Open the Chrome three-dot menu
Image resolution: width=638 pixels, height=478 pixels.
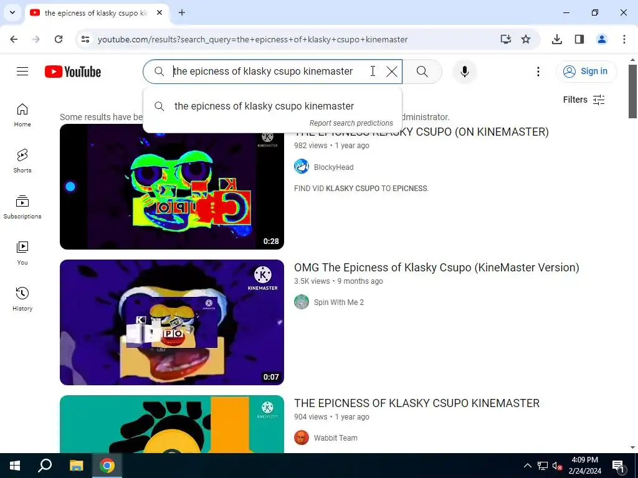point(624,39)
